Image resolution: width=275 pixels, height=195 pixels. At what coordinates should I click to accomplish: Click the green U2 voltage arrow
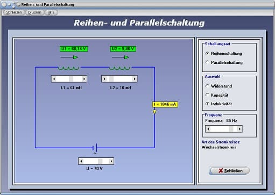pos(121,57)
